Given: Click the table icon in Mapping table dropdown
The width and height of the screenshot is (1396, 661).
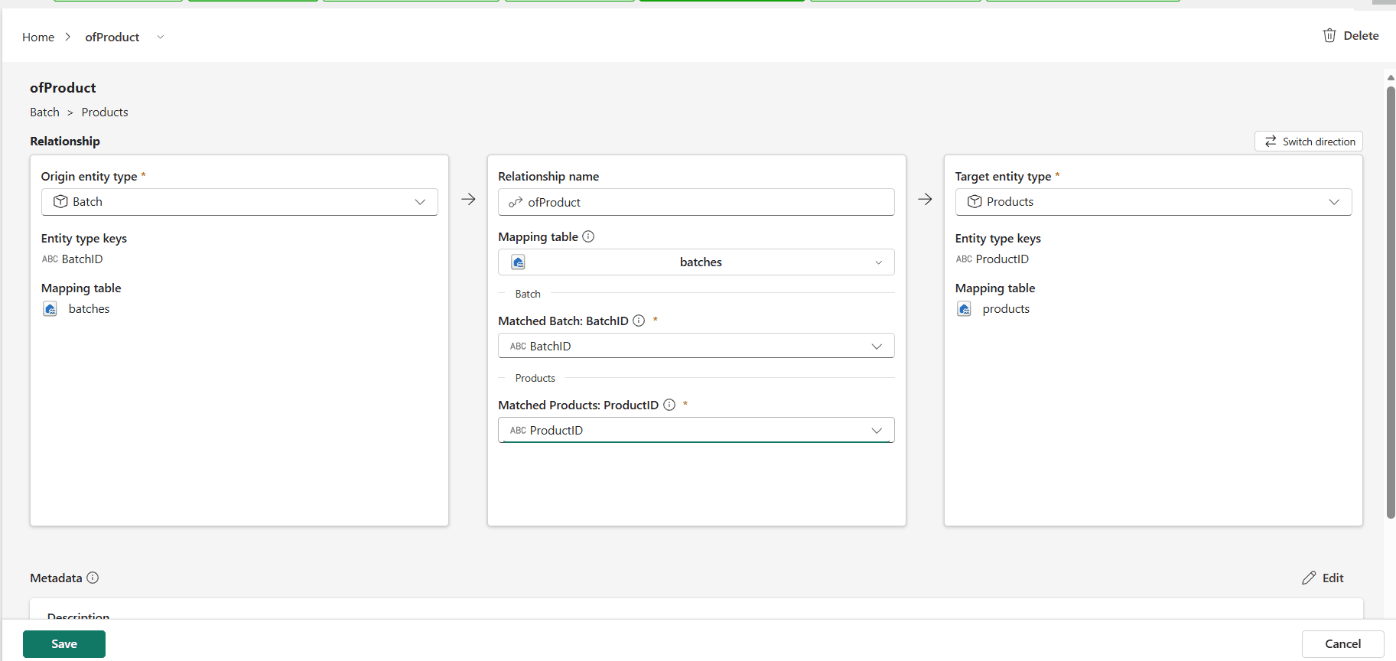Looking at the screenshot, I should coord(518,262).
